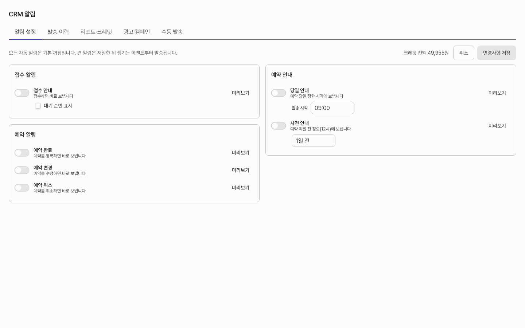The width and height of the screenshot is (525, 328).
Task: Click 미리보기 in the 사전 안내 row
Action: (497, 126)
